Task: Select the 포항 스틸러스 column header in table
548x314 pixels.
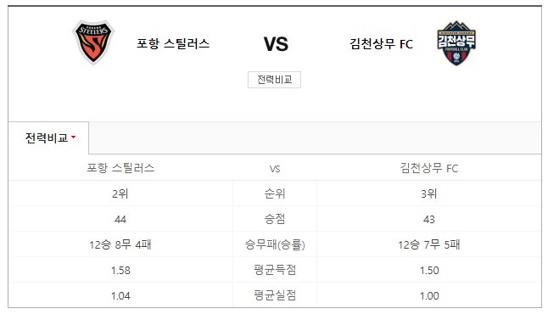Action: 120,168
